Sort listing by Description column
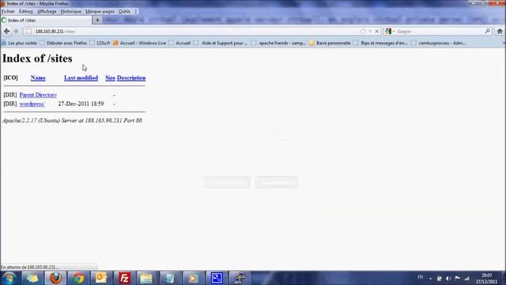This screenshot has height=285, width=506. point(131,78)
